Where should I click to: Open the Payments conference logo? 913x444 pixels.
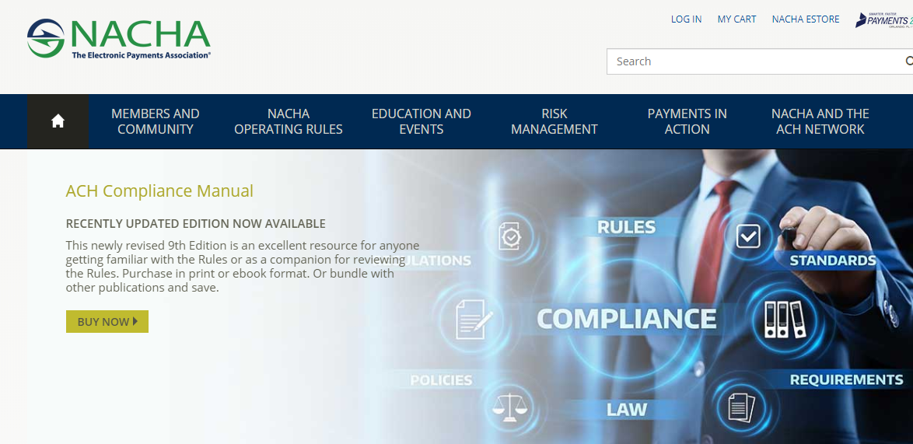click(884, 19)
